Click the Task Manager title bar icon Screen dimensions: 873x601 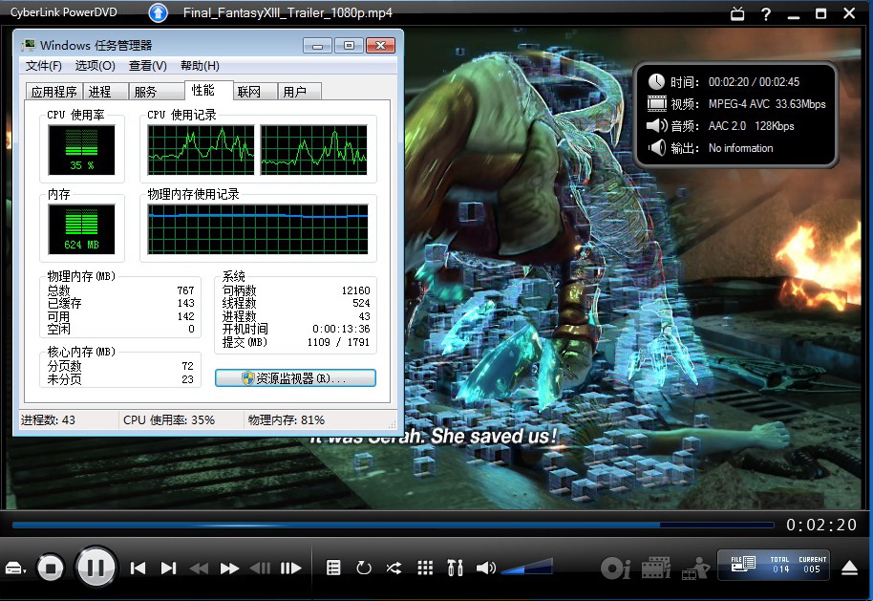coord(29,45)
